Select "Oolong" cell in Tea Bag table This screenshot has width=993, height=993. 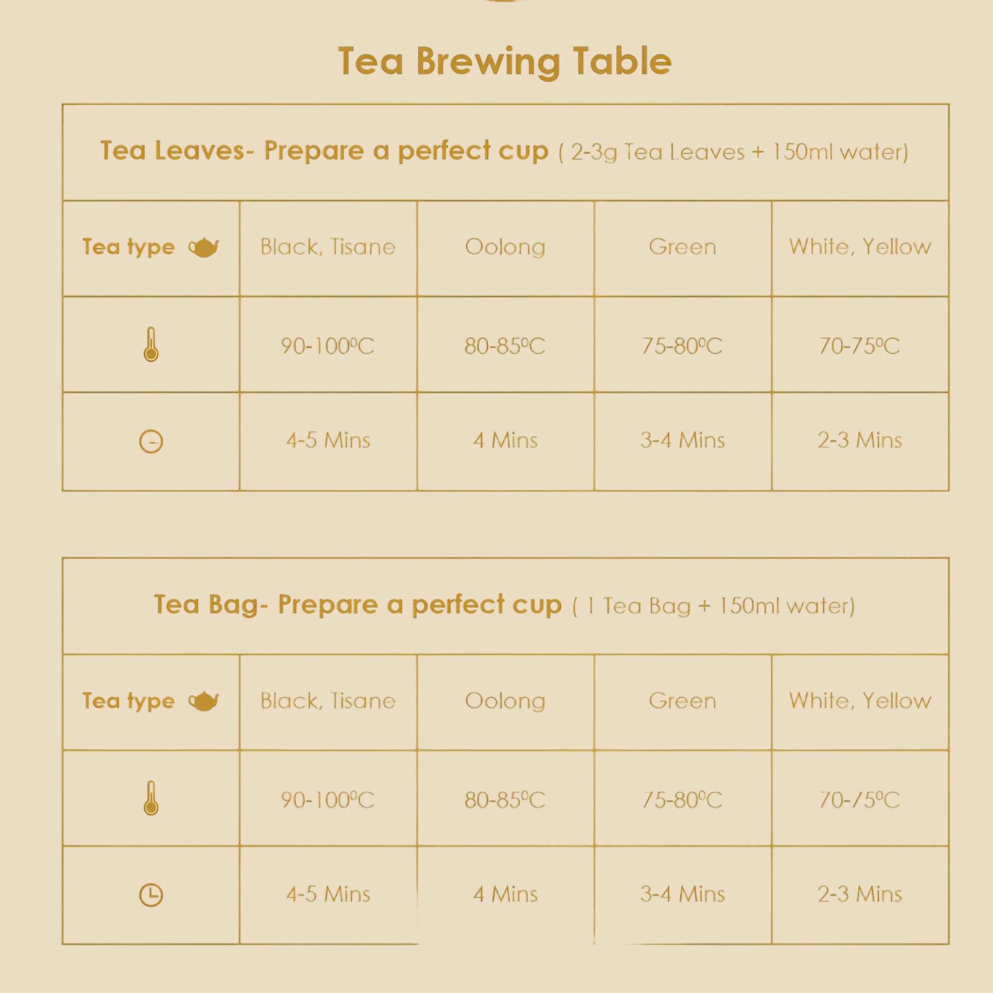(x=505, y=701)
